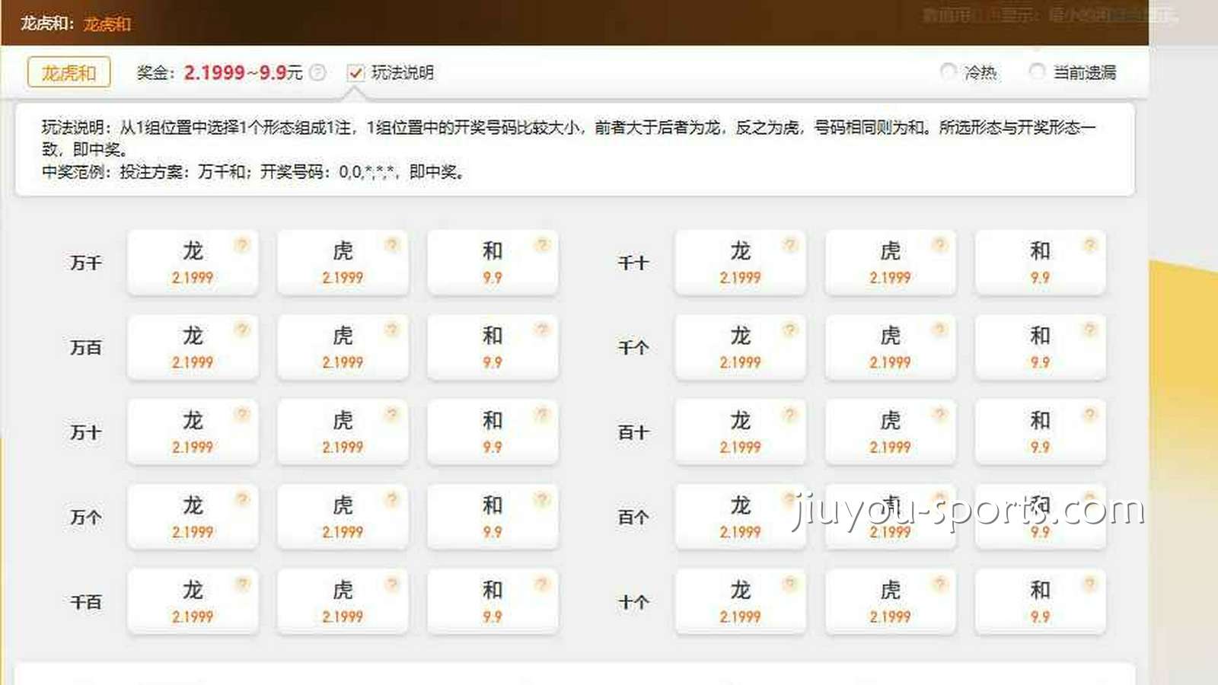
Task: Choose 和 in the 千个 row
Action: (x=1040, y=348)
